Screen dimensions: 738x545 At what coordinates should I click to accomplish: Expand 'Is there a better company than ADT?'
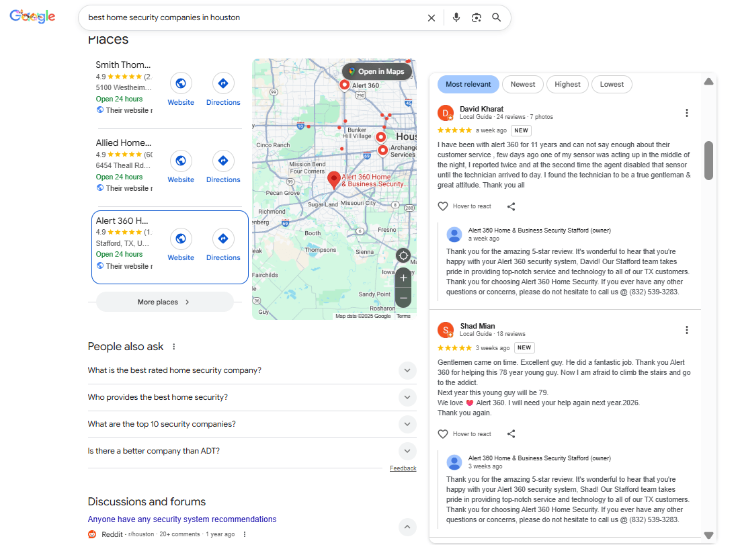(407, 451)
